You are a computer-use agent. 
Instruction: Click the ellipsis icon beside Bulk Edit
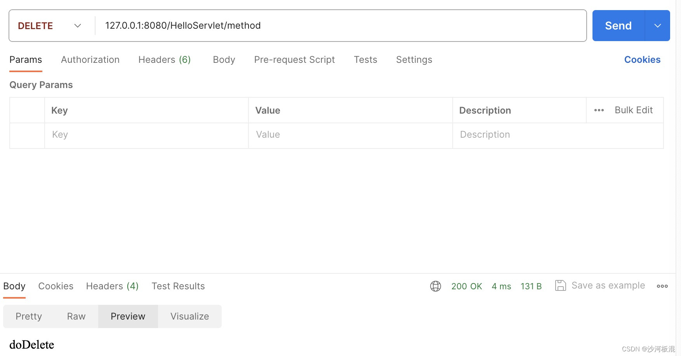point(599,110)
